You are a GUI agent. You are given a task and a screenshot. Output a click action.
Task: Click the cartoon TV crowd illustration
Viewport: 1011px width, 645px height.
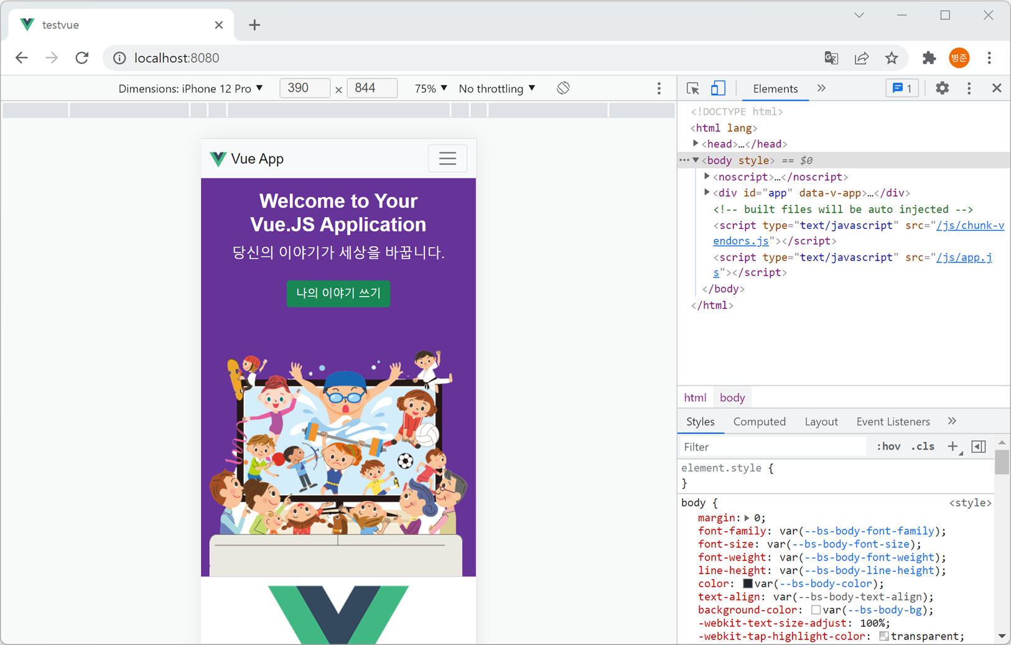(338, 462)
